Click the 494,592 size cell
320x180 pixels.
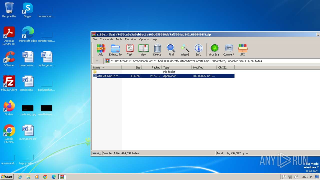pyautogui.click(x=135, y=76)
